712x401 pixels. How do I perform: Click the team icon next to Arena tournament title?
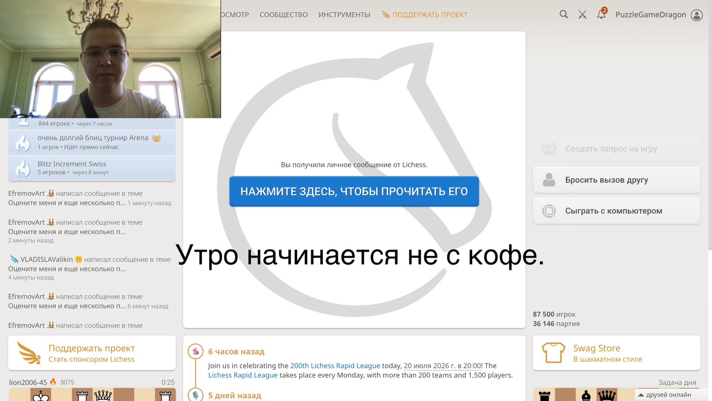tap(156, 138)
